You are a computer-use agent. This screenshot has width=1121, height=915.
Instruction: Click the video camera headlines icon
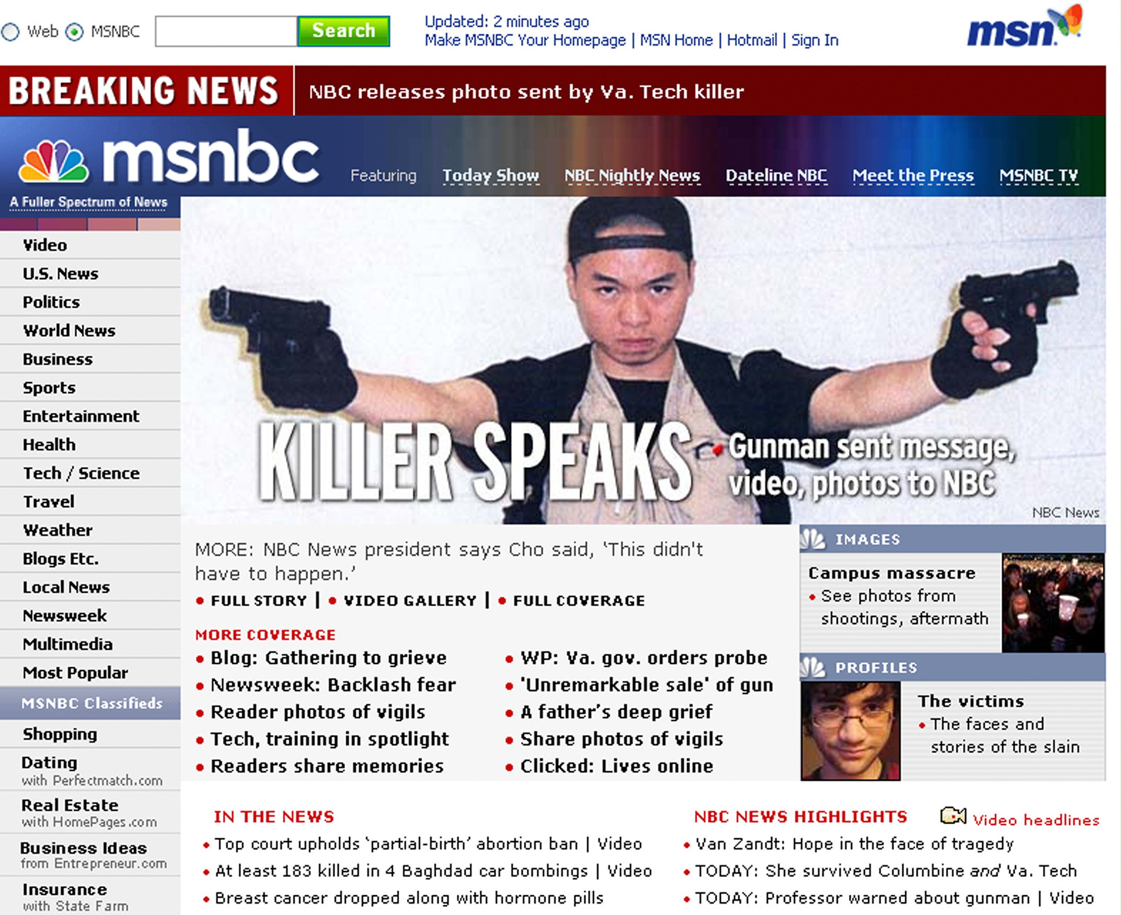953,816
